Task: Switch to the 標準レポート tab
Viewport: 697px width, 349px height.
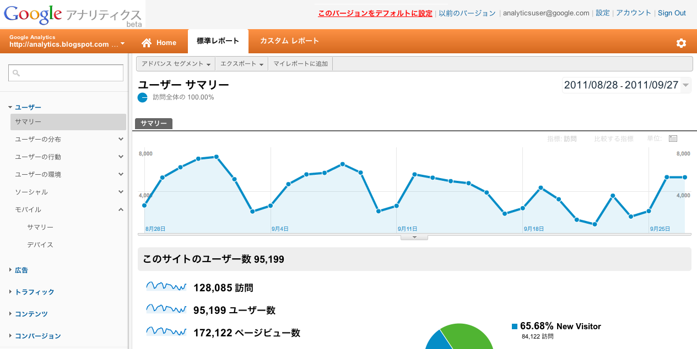Action: [218, 41]
